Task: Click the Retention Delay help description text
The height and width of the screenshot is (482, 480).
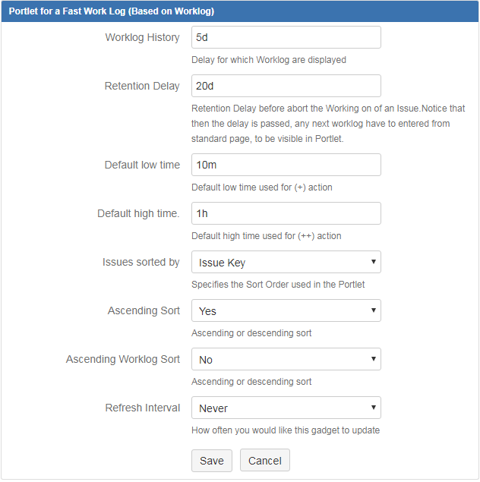Action: [x=328, y=124]
